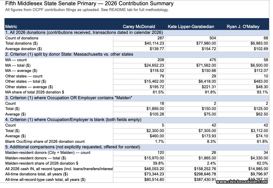Select cell 93.1%
This screenshot has width=273, height=188.
click(243, 92)
